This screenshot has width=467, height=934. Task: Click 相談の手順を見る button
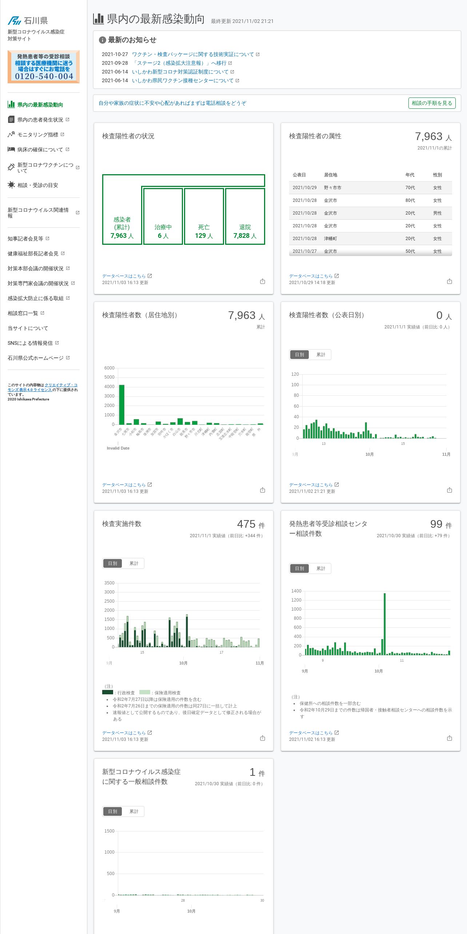tap(432, 103)
